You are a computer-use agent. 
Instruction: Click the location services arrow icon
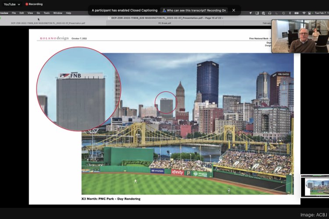[x=250, y=13]
